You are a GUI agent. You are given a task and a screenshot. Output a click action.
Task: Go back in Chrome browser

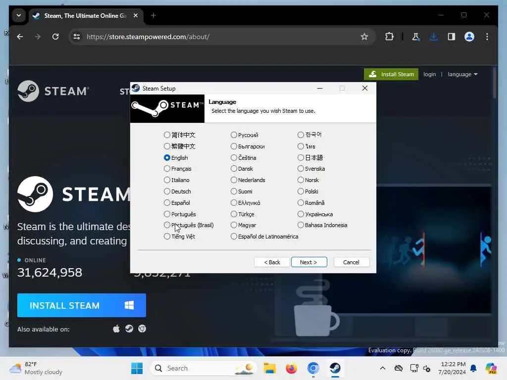pos(20,37)
